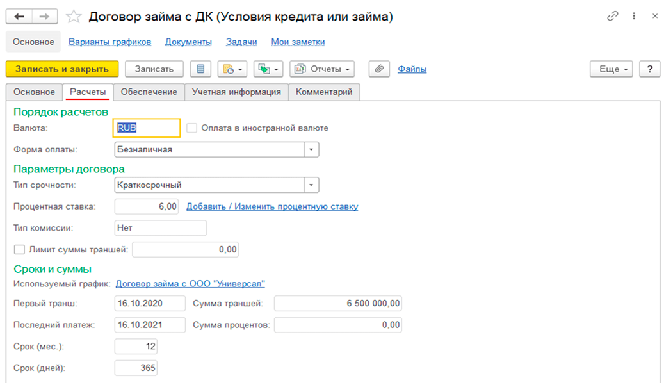664x387 pixels.
Task: Open the Отчеты reports dropdown
Action: (322, 69)
